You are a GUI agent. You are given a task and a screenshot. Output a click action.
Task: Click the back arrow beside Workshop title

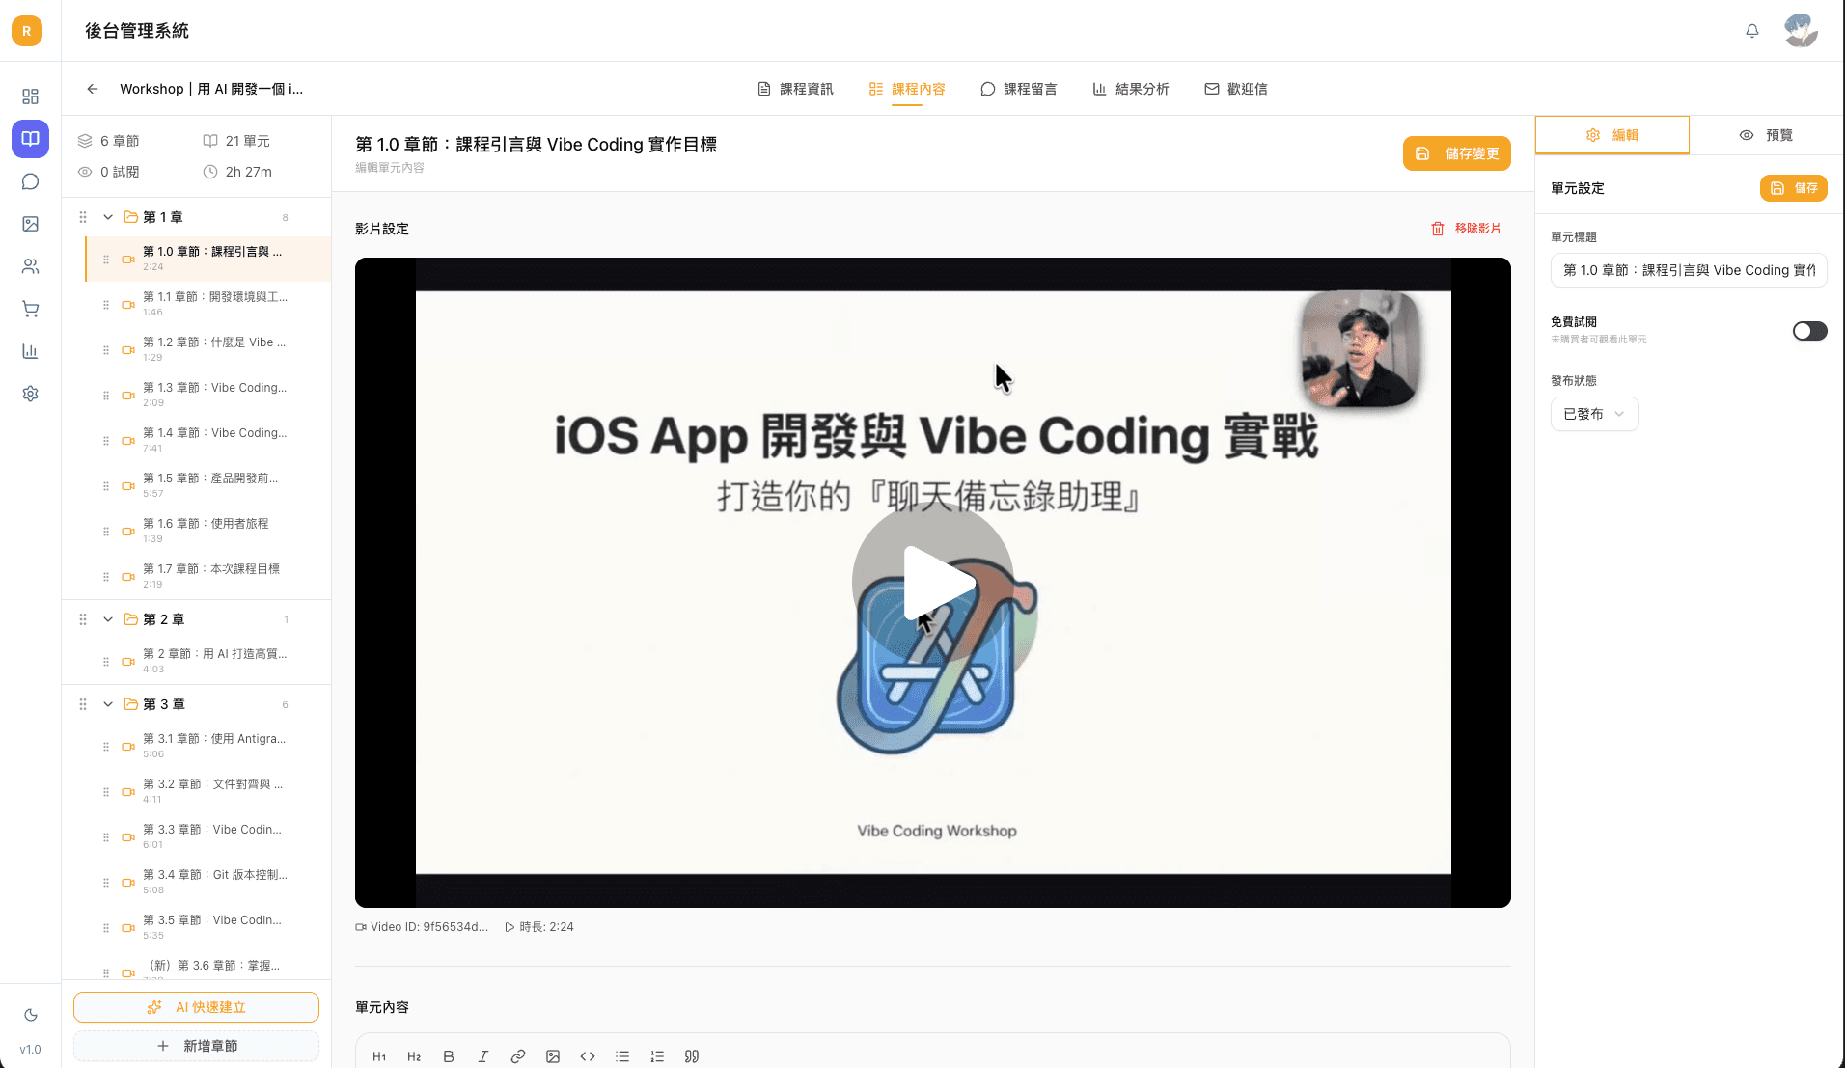(x=93, y=89)
